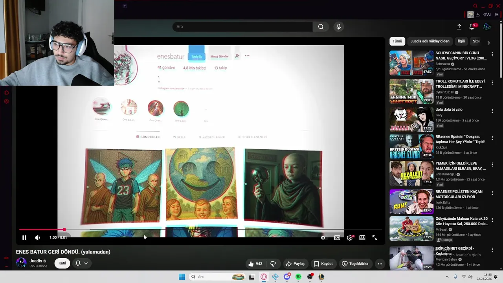Open the browser AI assistant button
Viewport: 503px width, 283px height.
point(487,15)
